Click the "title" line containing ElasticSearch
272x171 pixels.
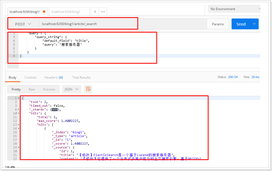pyautogui.click(x=117, y=155)
